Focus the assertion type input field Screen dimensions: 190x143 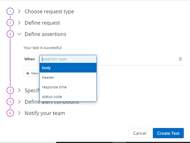point(68,59)
